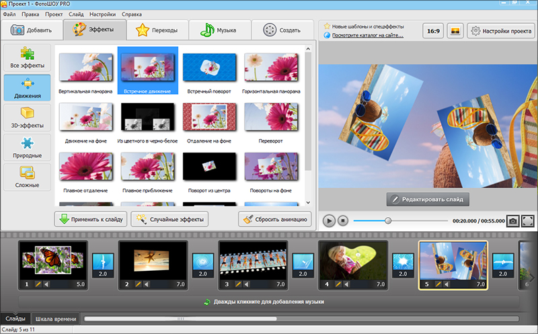Choose the Движение на фоне effect
The width and height of the screenshot is (538, 334).
click(86, 117)
